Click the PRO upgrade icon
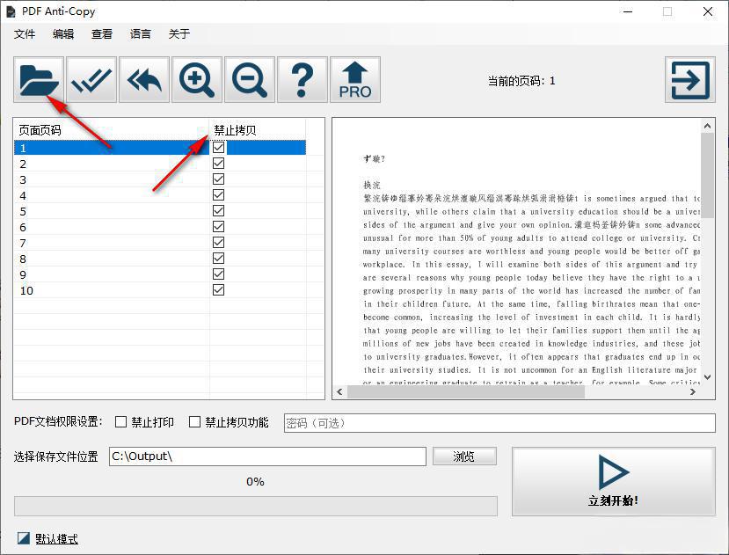Screen dimensions: 729x555 click(x=354, y=79)
